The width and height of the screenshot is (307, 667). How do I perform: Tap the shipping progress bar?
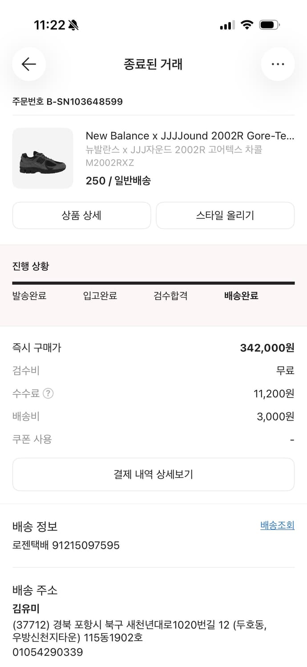click(x=153, y=281)
